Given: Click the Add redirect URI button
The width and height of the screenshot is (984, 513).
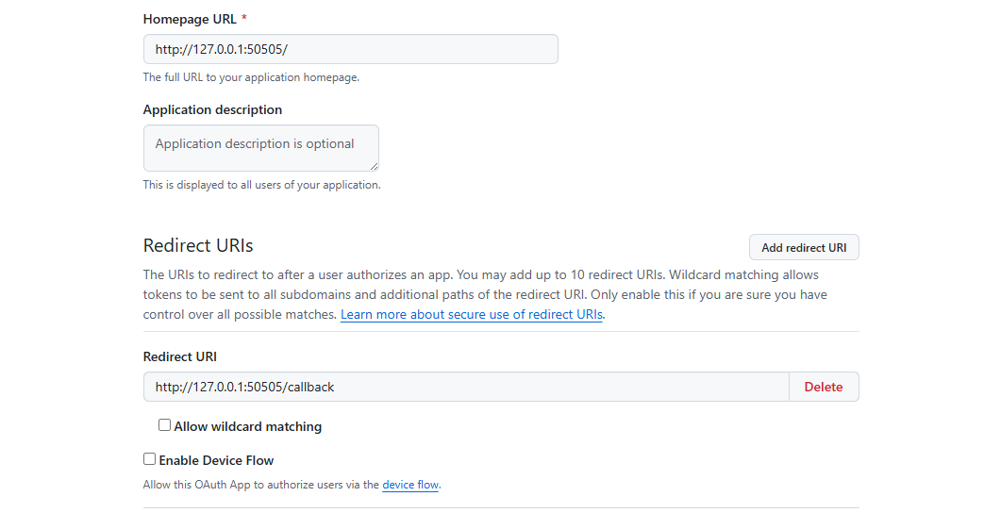Looking at the screenshot, I should (x=804, y=247).
